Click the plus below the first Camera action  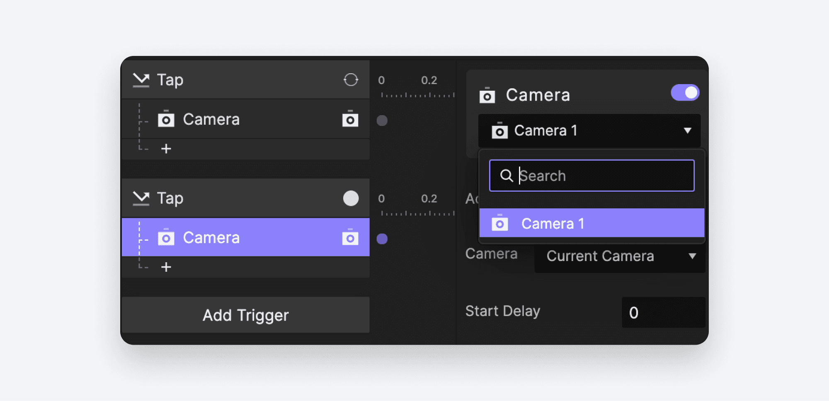[x=166, y=149]
